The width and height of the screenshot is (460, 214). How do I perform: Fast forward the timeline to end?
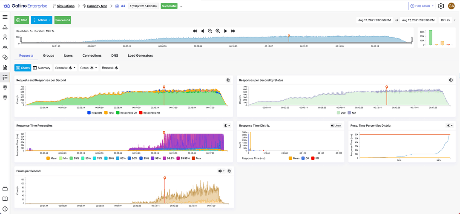(233, 31)
